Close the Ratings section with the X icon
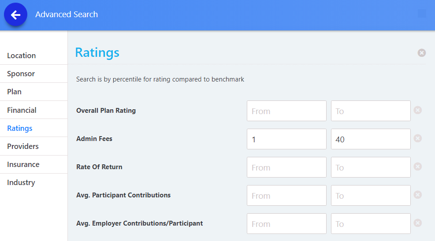Image resolution: width=435 pixels, height=241 pixels. coord(422,53)
